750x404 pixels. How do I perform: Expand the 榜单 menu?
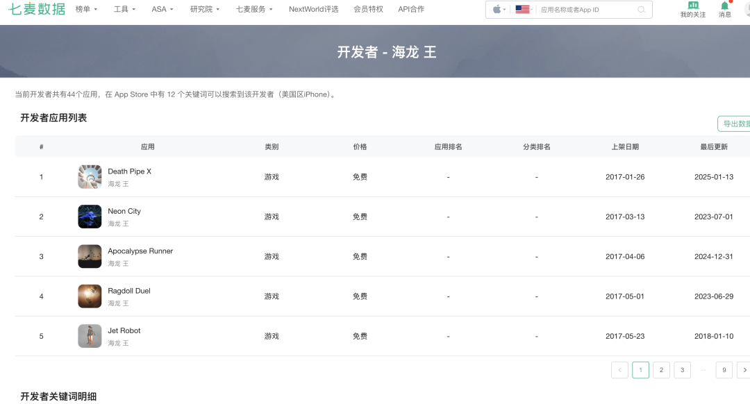(86, 9)
